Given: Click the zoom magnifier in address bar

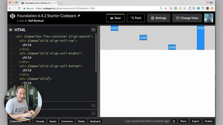Looking at the screenshot, I should point(161,8).
